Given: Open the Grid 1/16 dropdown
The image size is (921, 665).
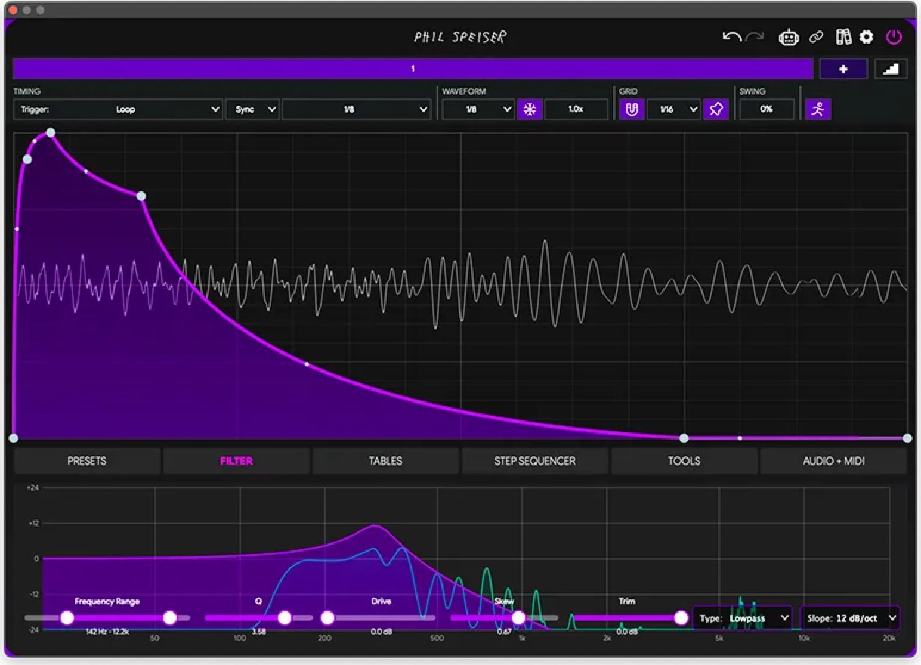Looking at the screenshot, I should [673, 109].
